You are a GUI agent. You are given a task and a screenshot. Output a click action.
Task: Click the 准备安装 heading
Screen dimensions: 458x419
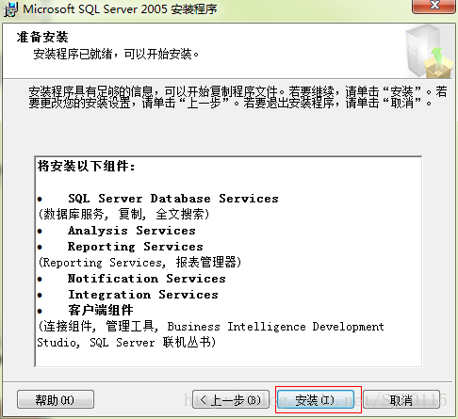point(42,37)
